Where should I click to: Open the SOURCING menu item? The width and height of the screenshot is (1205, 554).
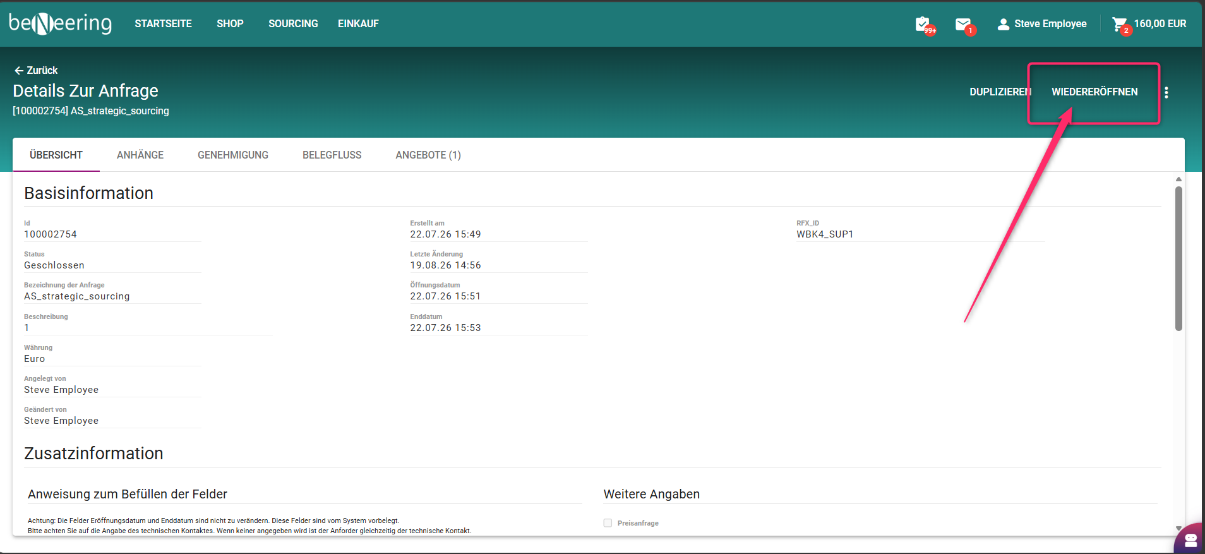(x=293, y=23)
